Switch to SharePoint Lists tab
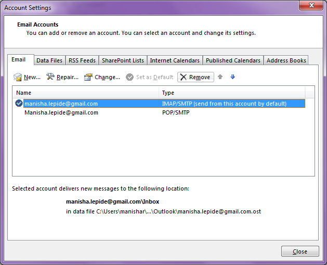The image size is (327, 265). point(123,60)
